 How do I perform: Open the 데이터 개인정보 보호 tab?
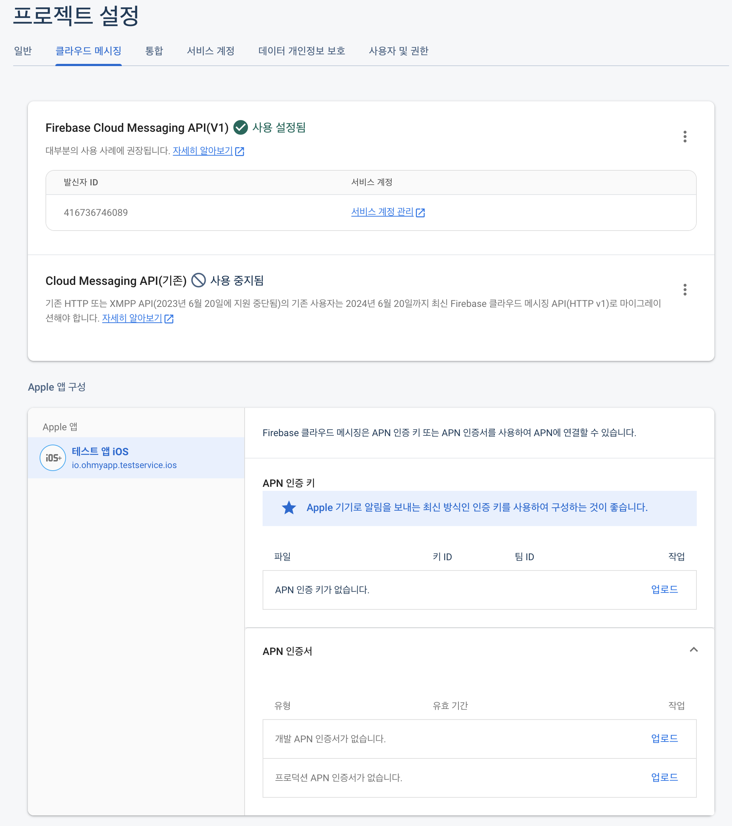tap(301, 51)
